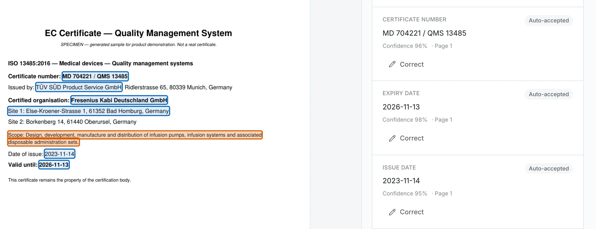Click ISO 13485:2016 Medical devices heading
This screenshot has height=229, width=596.
(x=100, y=63)
